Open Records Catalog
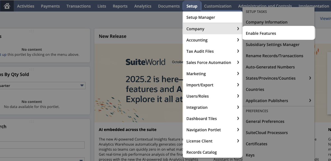The image size is (331, 161). click(x=212, y=152)
